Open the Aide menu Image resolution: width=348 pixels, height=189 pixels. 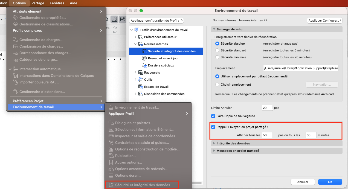point(74,3)
